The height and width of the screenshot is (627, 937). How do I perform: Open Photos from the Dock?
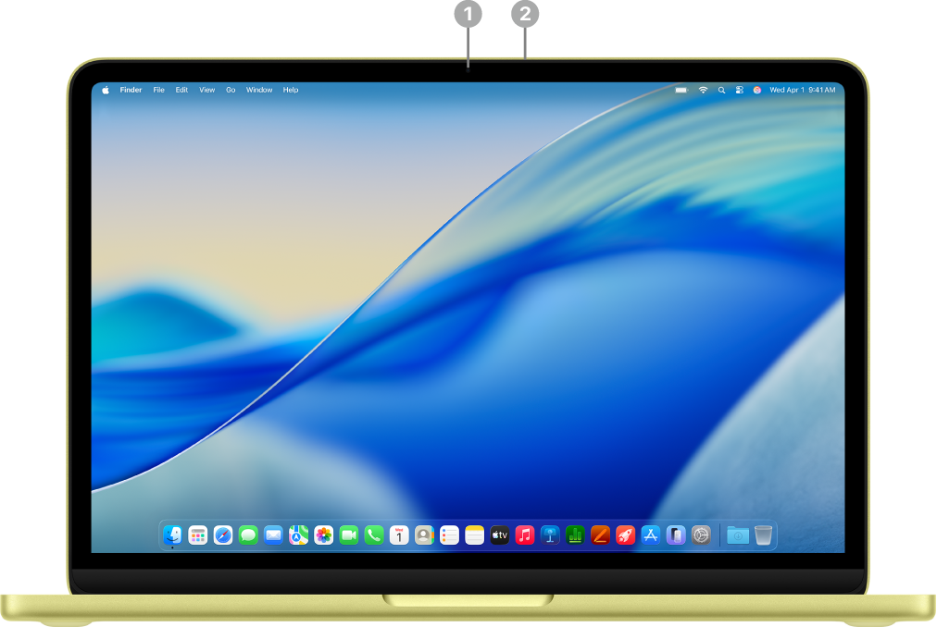(322, 535)
